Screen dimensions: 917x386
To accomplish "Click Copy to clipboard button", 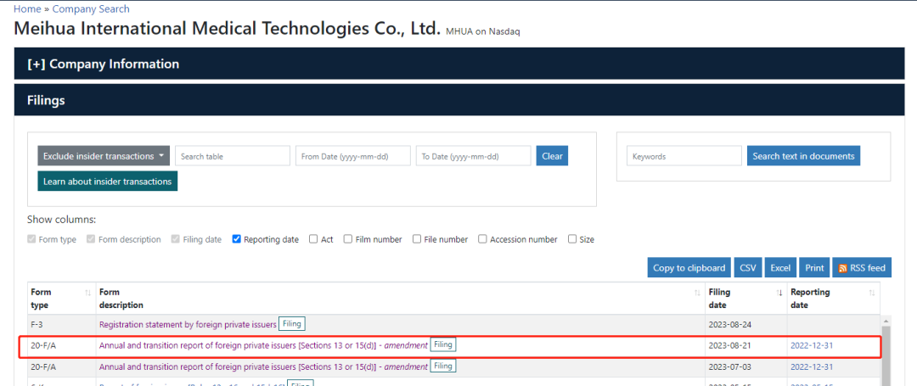I will coord(689,268).
